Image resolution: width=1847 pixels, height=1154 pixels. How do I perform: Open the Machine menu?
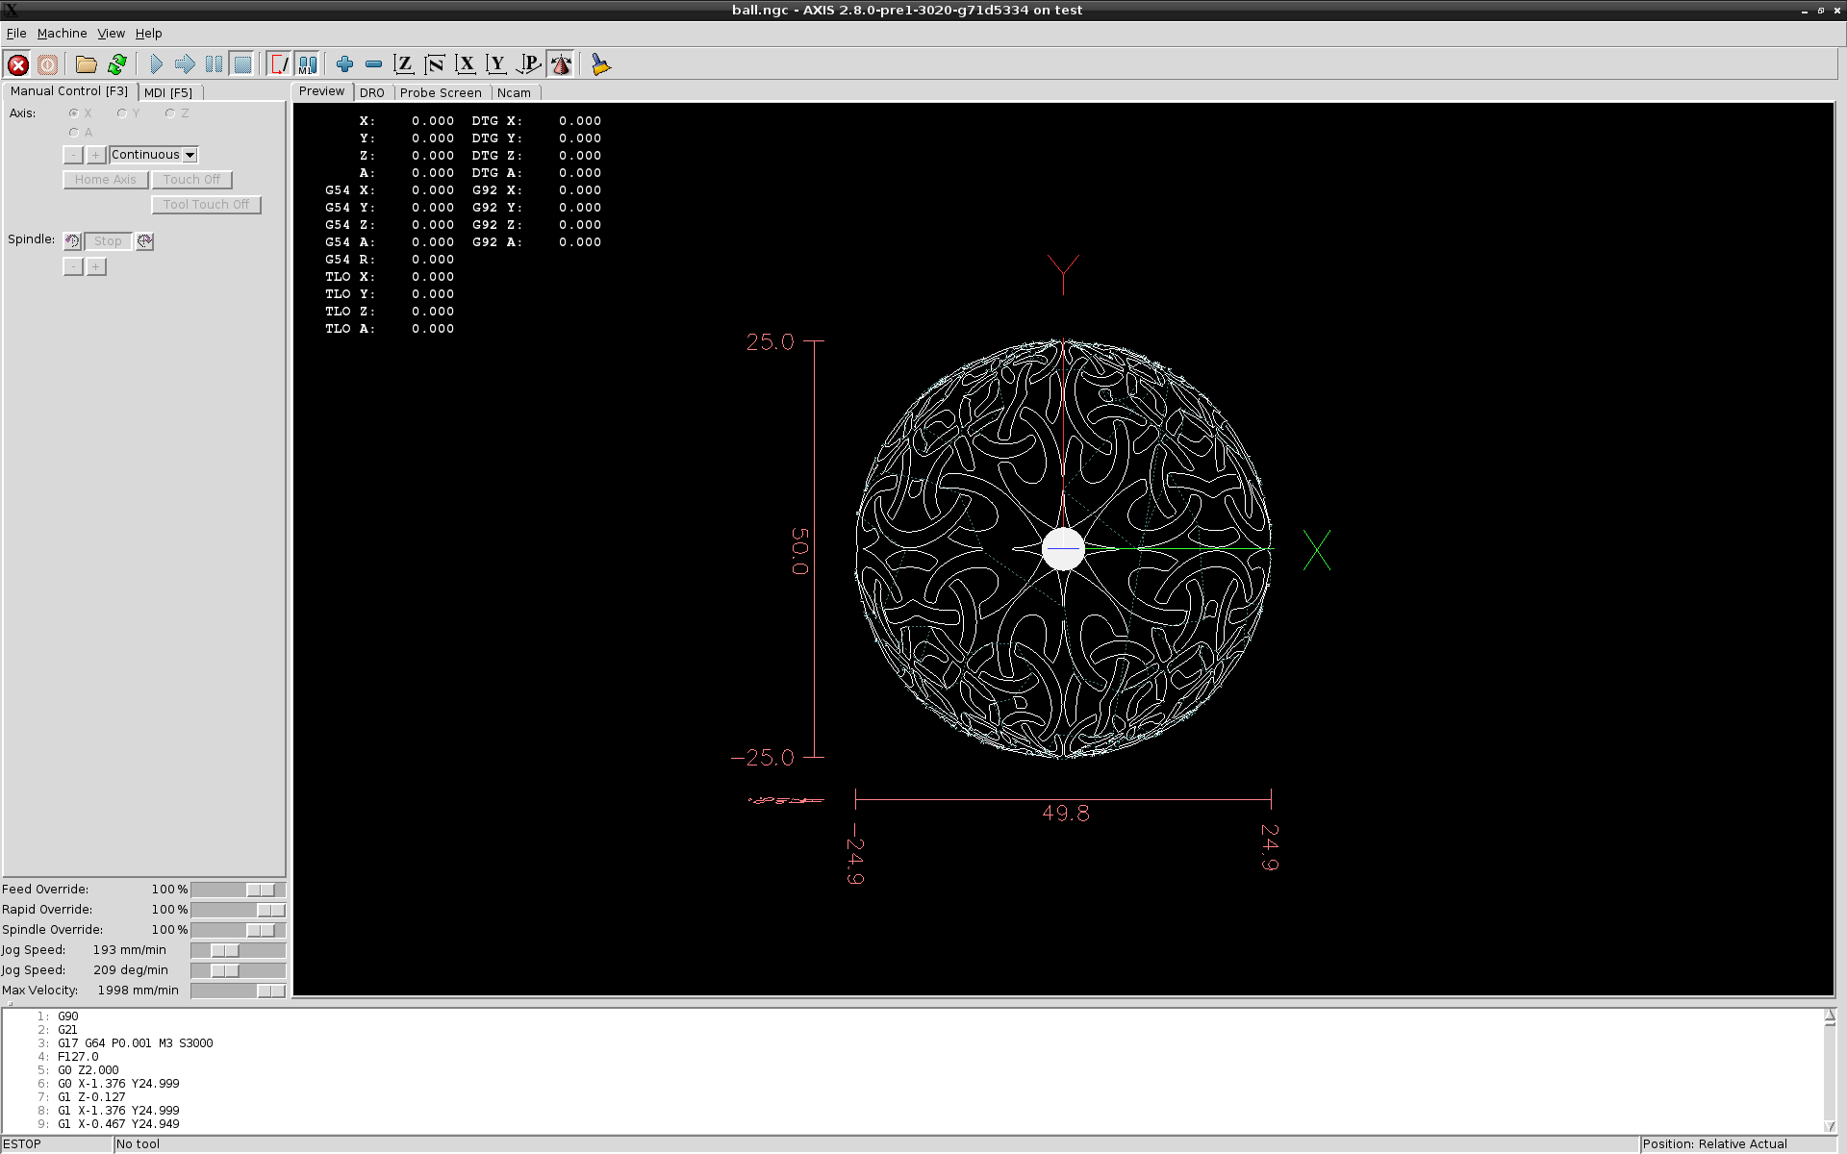62,33
